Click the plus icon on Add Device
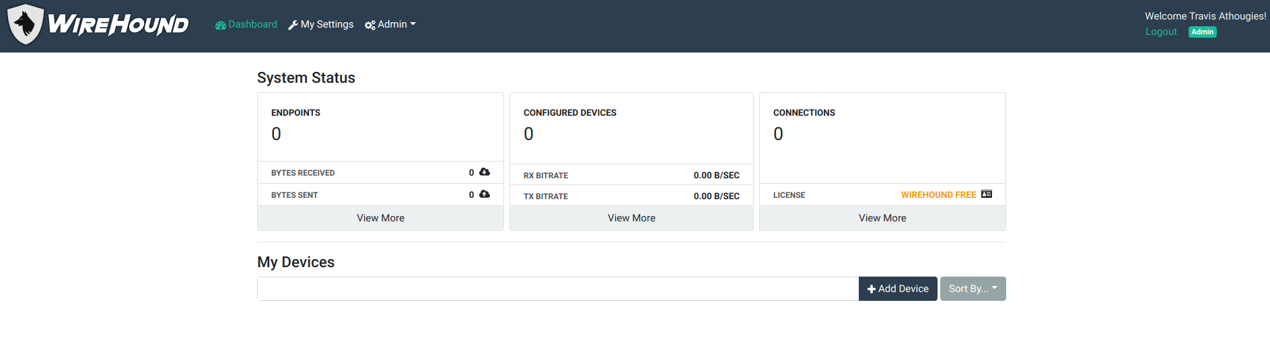The width and height of the screenshot is (1270, 356). pos(871,289)
